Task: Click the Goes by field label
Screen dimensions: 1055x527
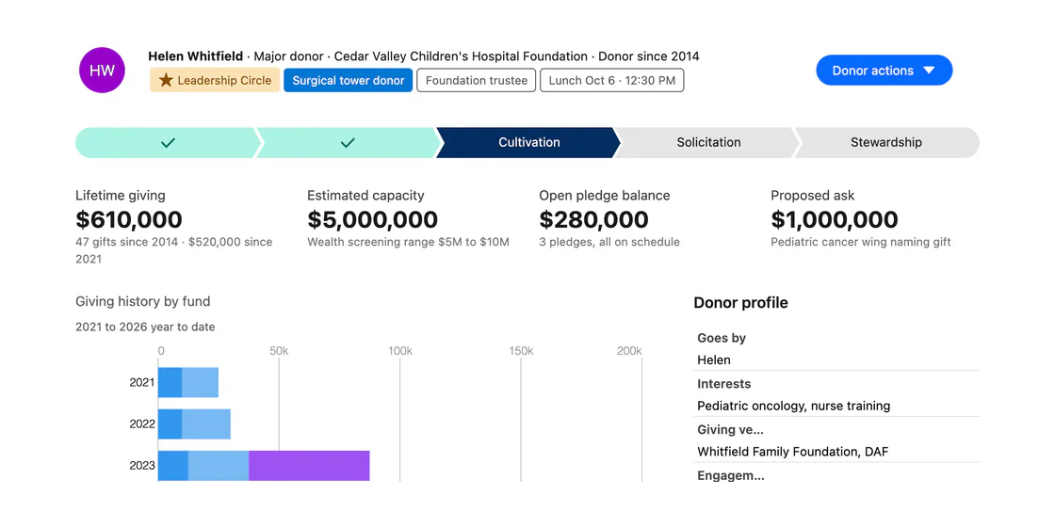Action: 722,338
